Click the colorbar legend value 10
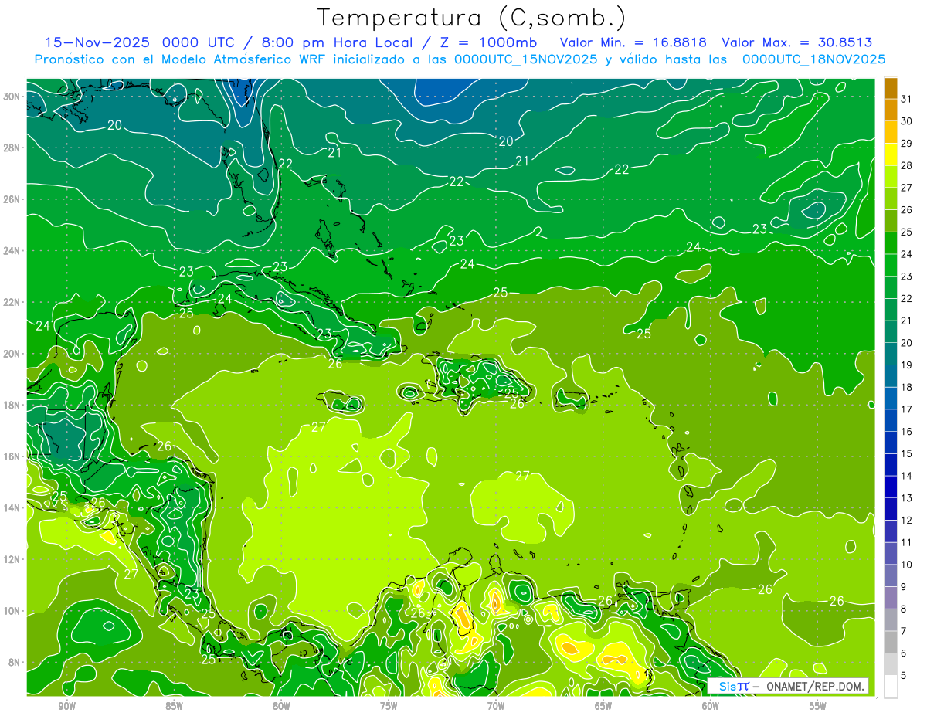Viewport: 927px width, 716px height. click(x=907, y=565)
